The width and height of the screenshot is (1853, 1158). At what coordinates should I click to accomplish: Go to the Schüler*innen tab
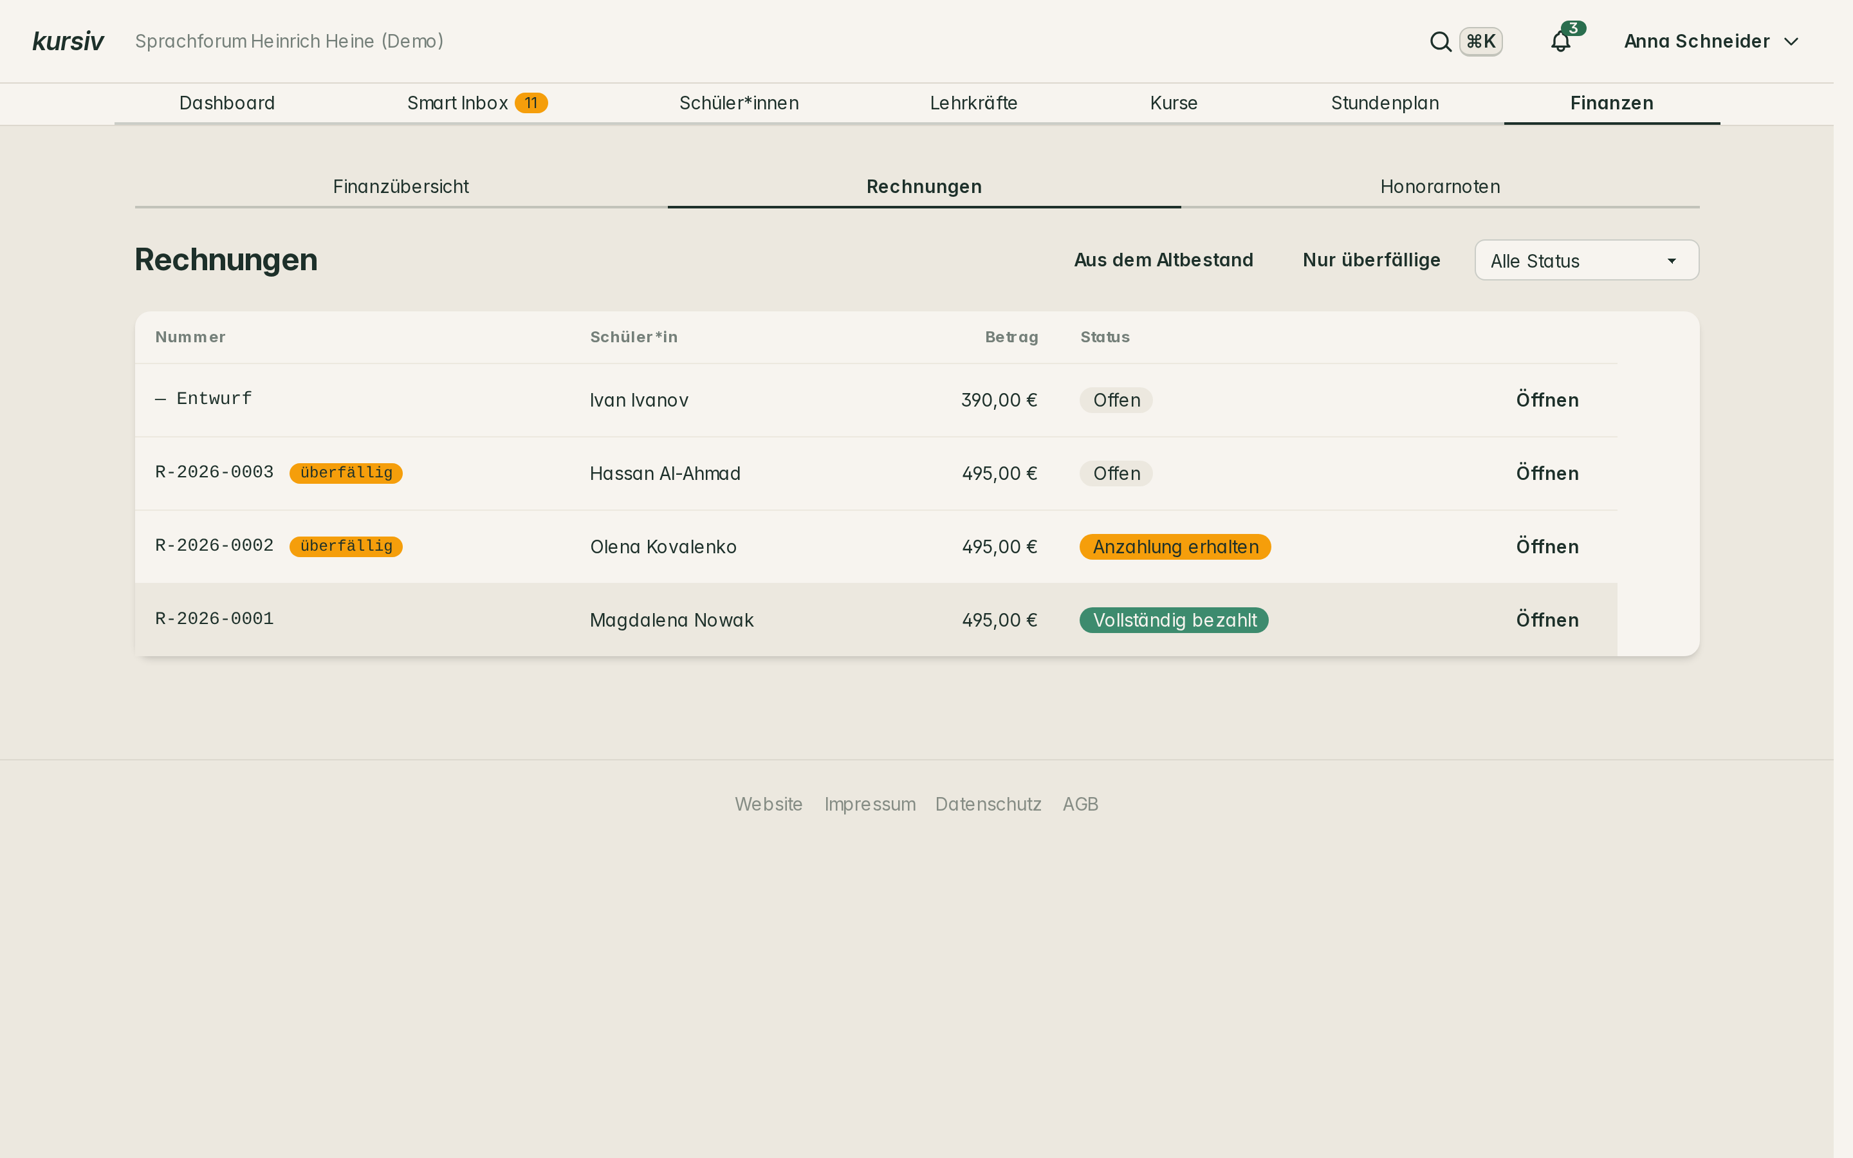pyautogui.click(x=739, y=104)
